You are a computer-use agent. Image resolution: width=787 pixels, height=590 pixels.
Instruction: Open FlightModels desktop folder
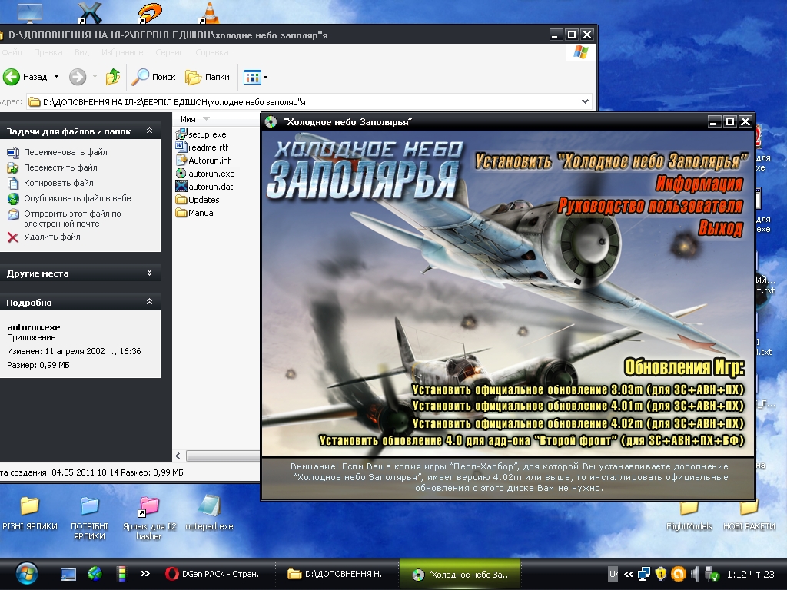[x=689, y=514]
